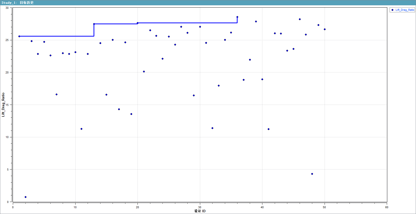Click x-axis tick label 30

tap(200, 207)
